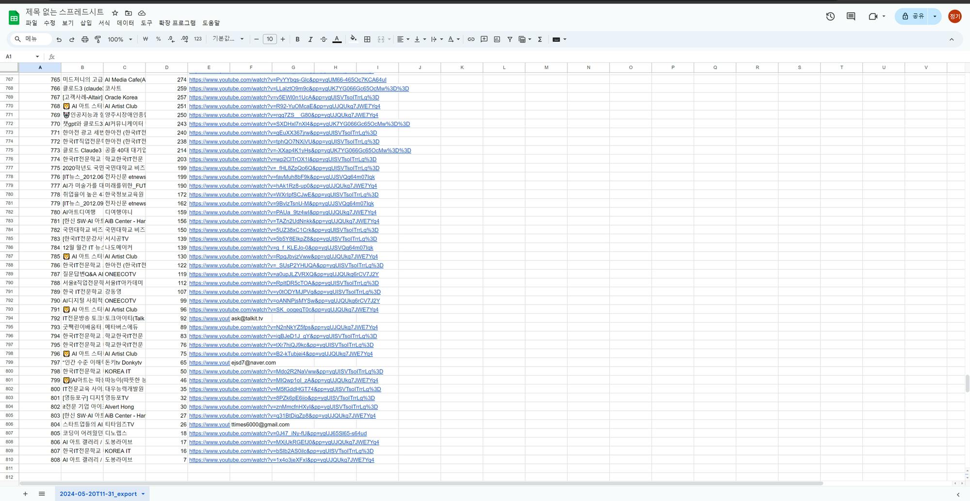Image resolution: width=970 pixels, height=501 pixels.
Task: Activate the paint format tool
Action: (97, 39)
